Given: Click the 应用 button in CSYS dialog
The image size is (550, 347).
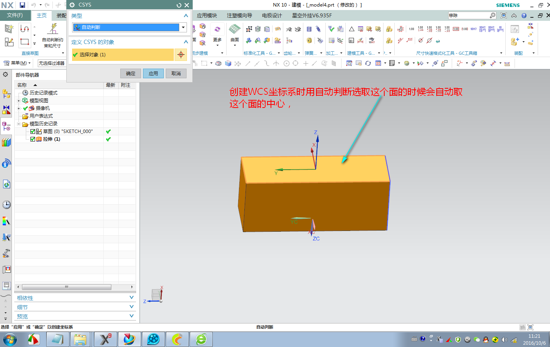Looking at the screenshot, I should 153,74.
